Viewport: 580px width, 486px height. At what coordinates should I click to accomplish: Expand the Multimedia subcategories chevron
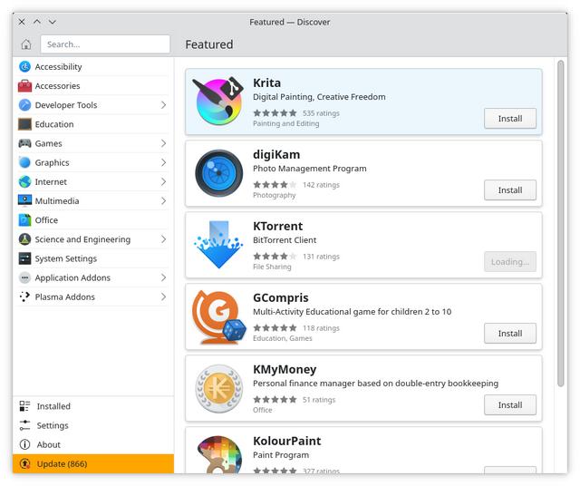pos(163,200)
